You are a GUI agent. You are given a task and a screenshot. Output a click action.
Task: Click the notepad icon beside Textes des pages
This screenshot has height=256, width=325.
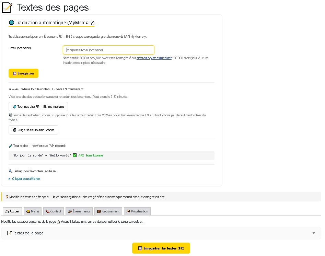(x=7, y=8)
